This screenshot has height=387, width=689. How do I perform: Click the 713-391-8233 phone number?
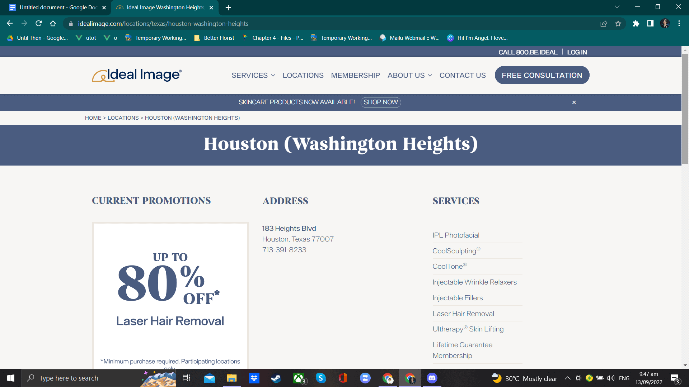pyautogui.click(x=284, y=250)
